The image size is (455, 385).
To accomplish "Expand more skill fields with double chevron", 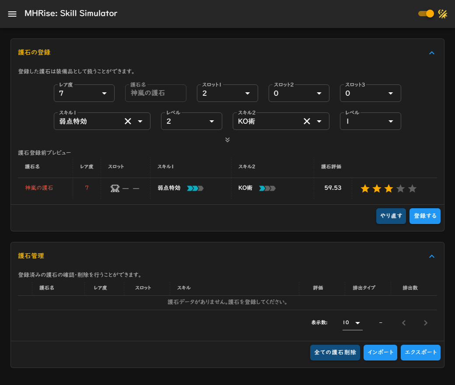I will coord(227,140).
